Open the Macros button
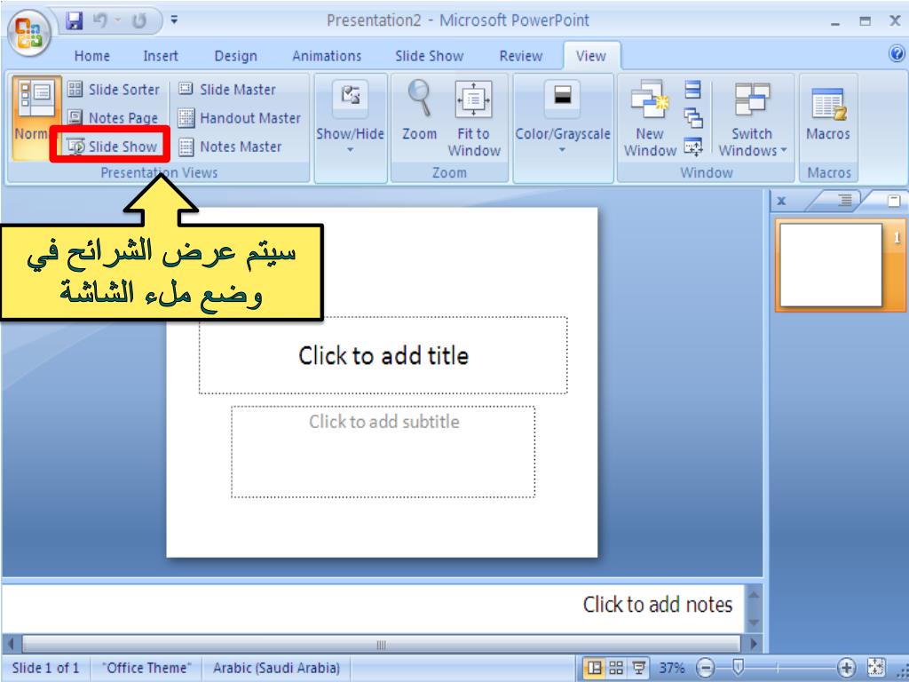Viewport: 909px width, 682px height. (x=828, y=114)
